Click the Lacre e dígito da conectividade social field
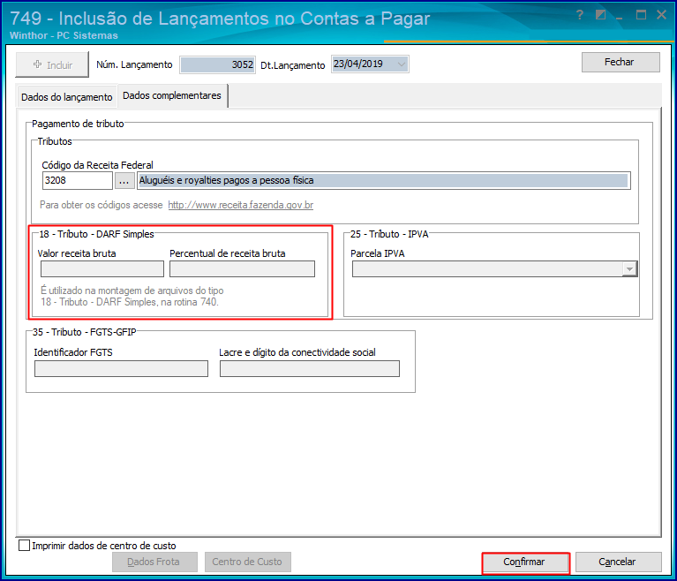The width and height of the screenshot is (677, 581). click(310, 369)
